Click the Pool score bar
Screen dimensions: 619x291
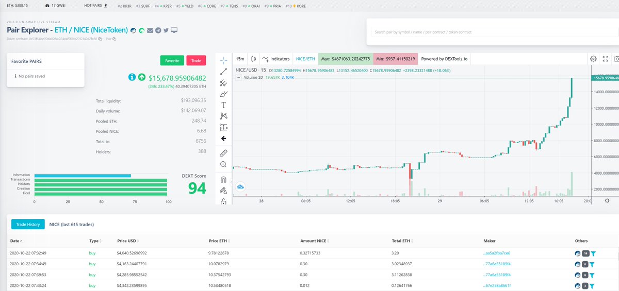101,194
